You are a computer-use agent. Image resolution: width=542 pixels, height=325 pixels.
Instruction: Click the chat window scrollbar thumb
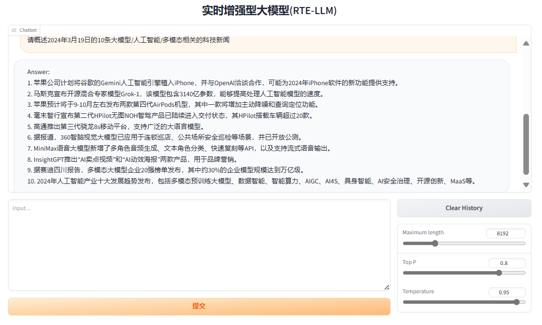[x=526, y=144]
